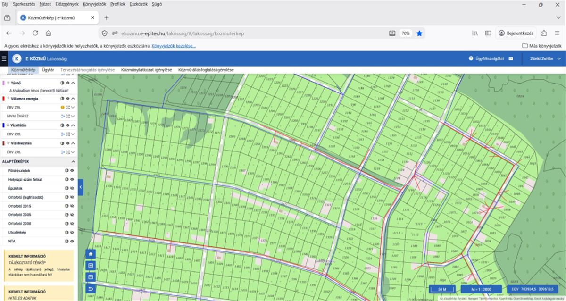Image resolution: width=566 pixels, height=301 pixels.
Task: Click the map home view button
Action: click(91, 254)
